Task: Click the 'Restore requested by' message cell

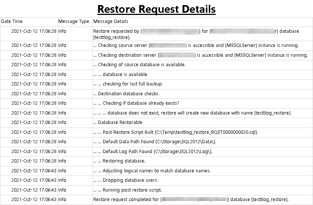Action: pyautogui.click(x=117, y=31)
